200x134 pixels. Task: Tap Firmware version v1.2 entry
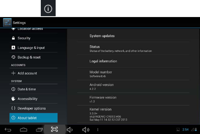click(133, 99)
